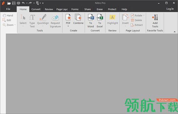178x114 pixels.
Task: Click Extract pages
Action: pyautogui.click(x=137, y=25)
